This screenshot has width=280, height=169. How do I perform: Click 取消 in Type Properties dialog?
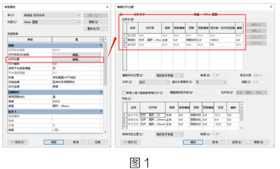(x=76, y=142)
